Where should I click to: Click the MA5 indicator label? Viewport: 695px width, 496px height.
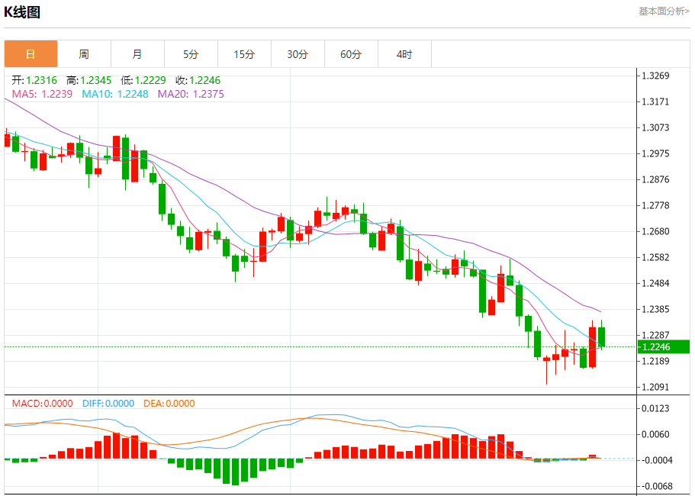[x=42, y=94]
